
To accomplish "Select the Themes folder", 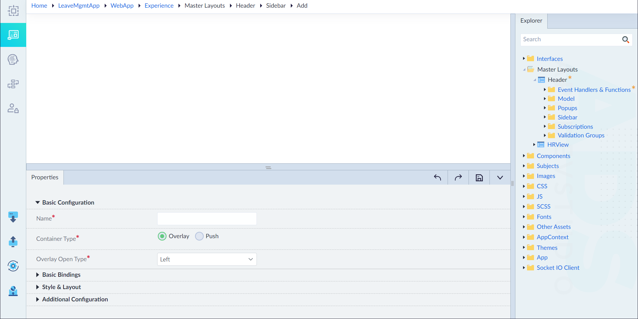I will click(x=547, y=248).
